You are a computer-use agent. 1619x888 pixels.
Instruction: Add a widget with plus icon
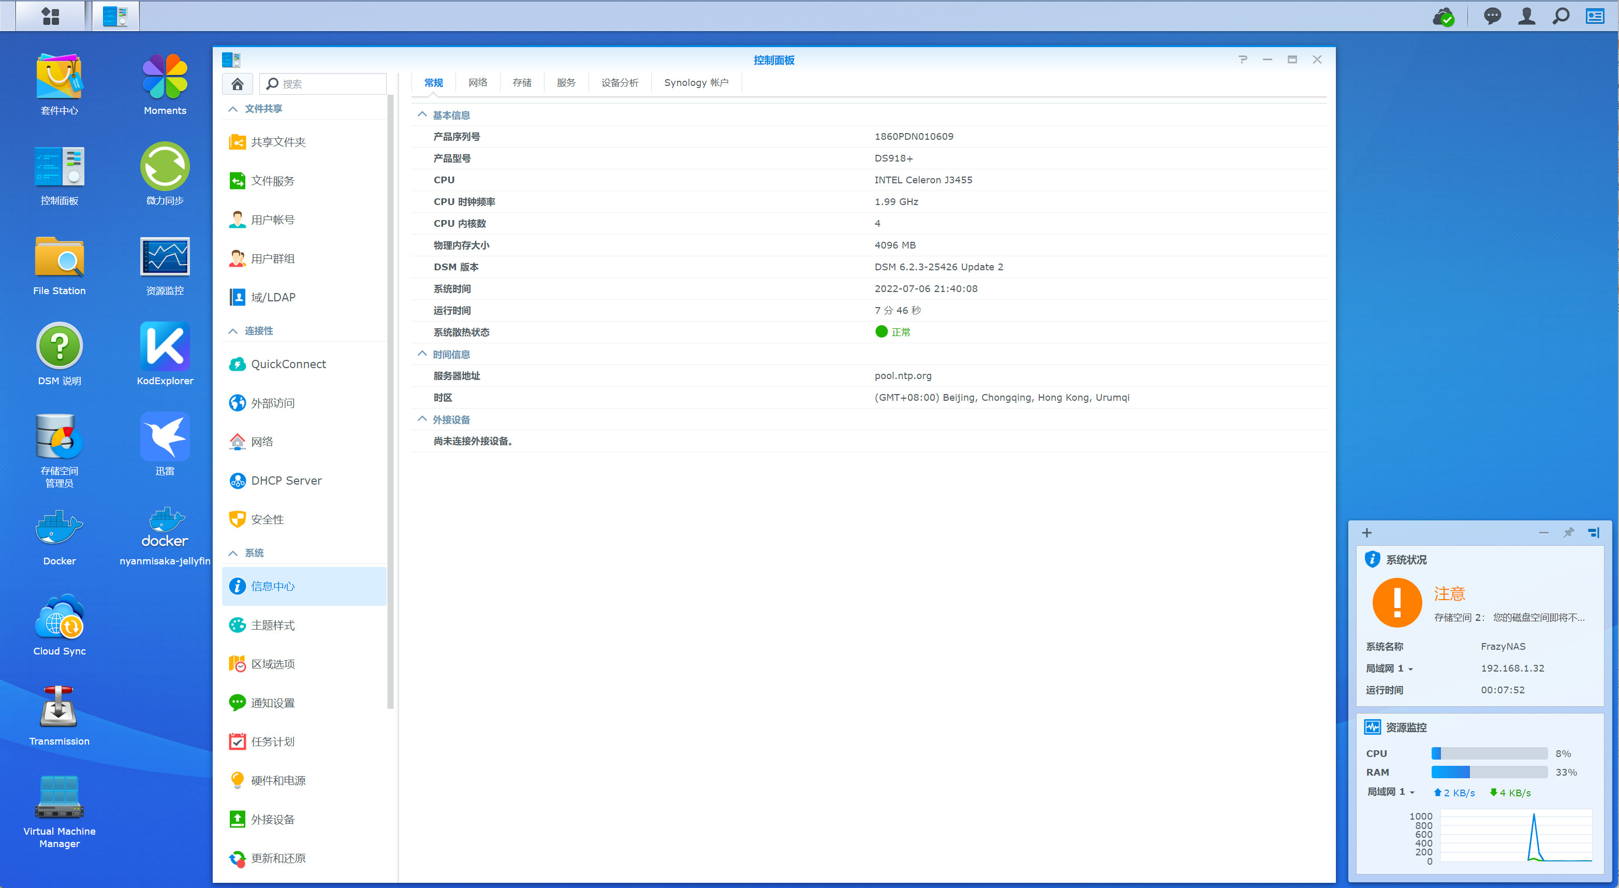[1367, 533]
